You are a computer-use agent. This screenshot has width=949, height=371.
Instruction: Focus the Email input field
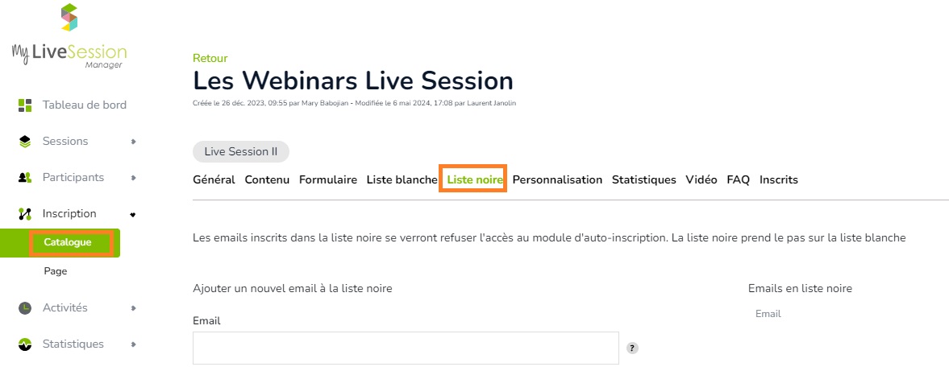(x=406, y=348)
